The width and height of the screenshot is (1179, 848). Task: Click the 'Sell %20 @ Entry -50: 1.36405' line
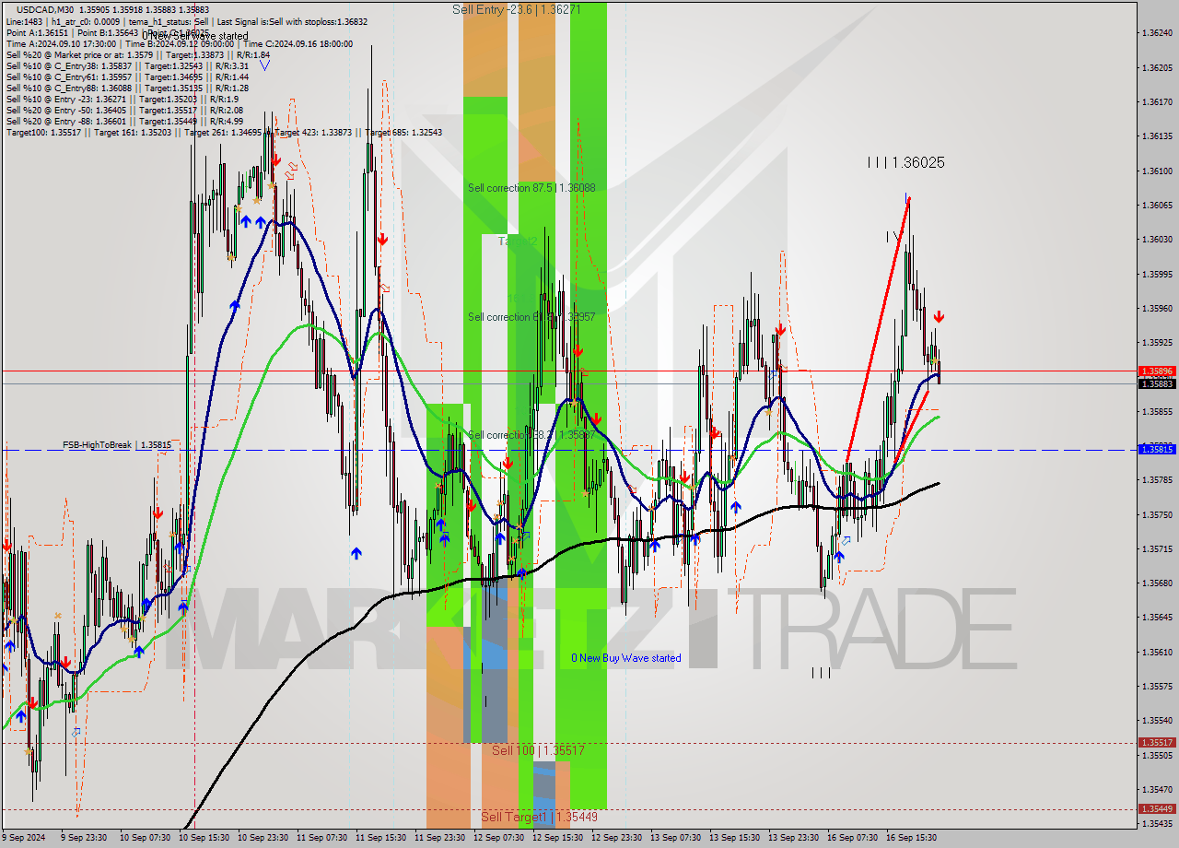(124, 110)
